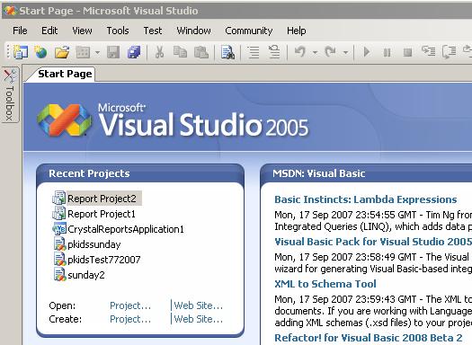Open the File menu

20,31
